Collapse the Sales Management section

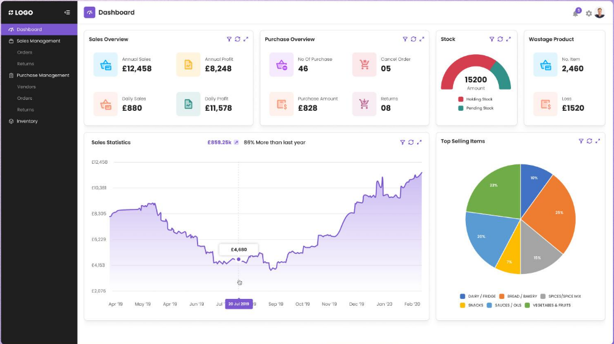pos(38,41)
